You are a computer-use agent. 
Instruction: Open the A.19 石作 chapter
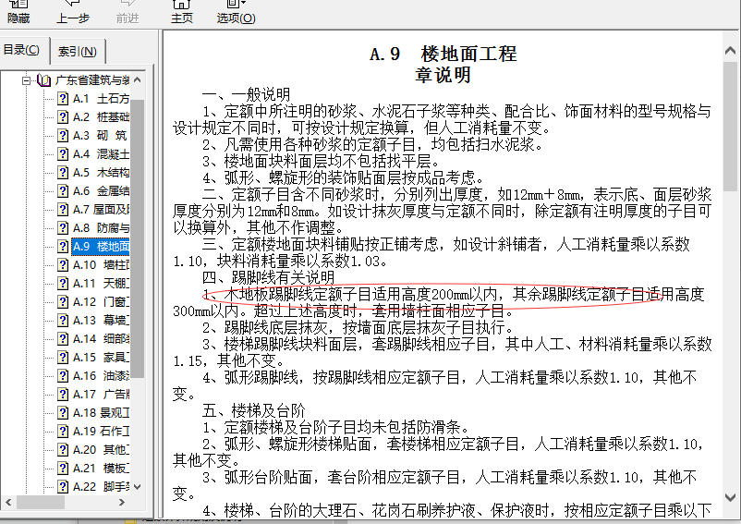101,431
